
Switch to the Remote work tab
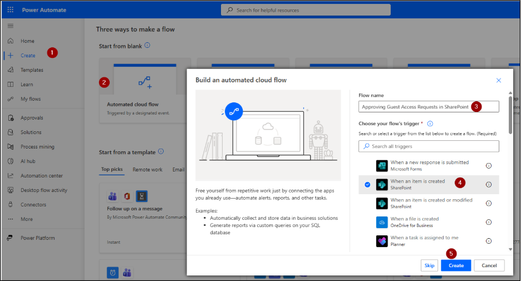tap(148, 170)
